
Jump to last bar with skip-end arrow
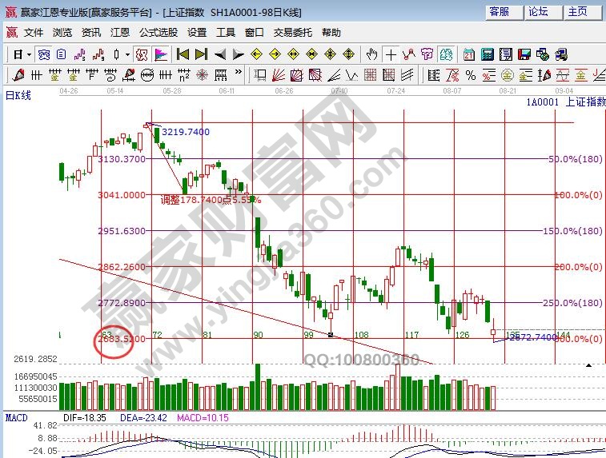(x=200, y=54)
